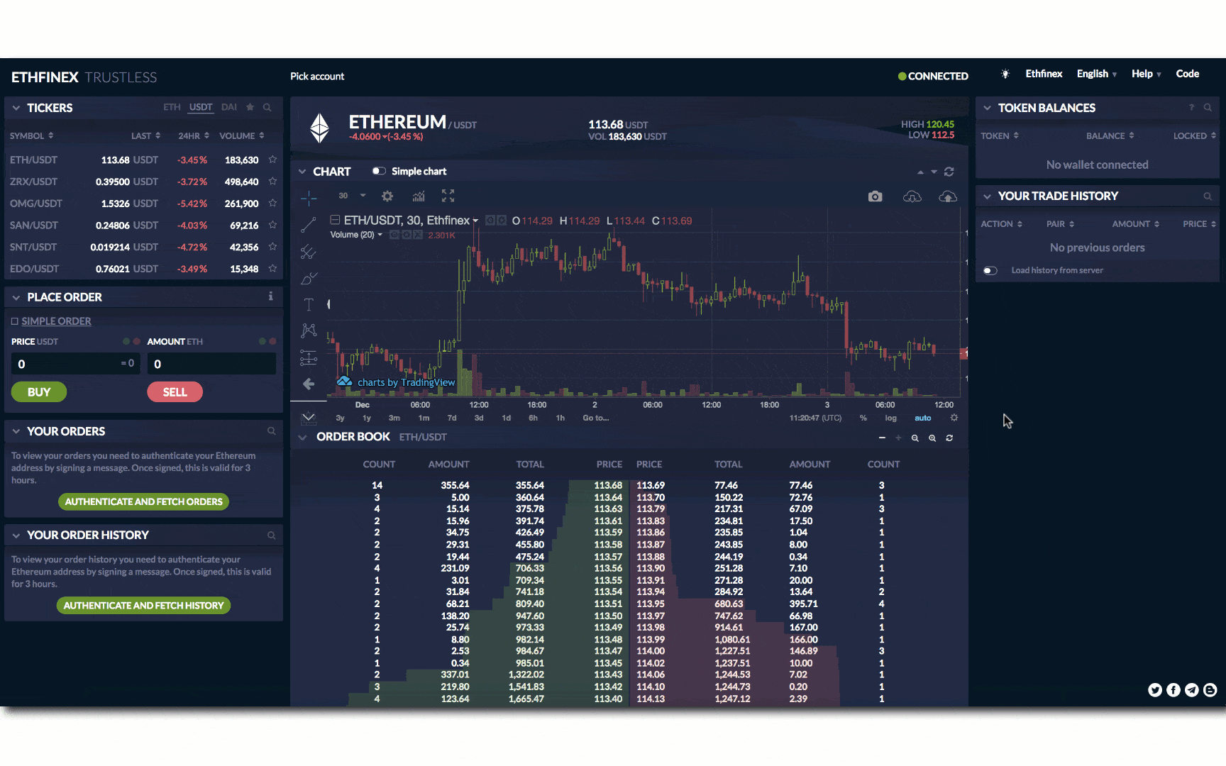Refresh the order book
1226x766 pixels.
[x=949, y=438]
